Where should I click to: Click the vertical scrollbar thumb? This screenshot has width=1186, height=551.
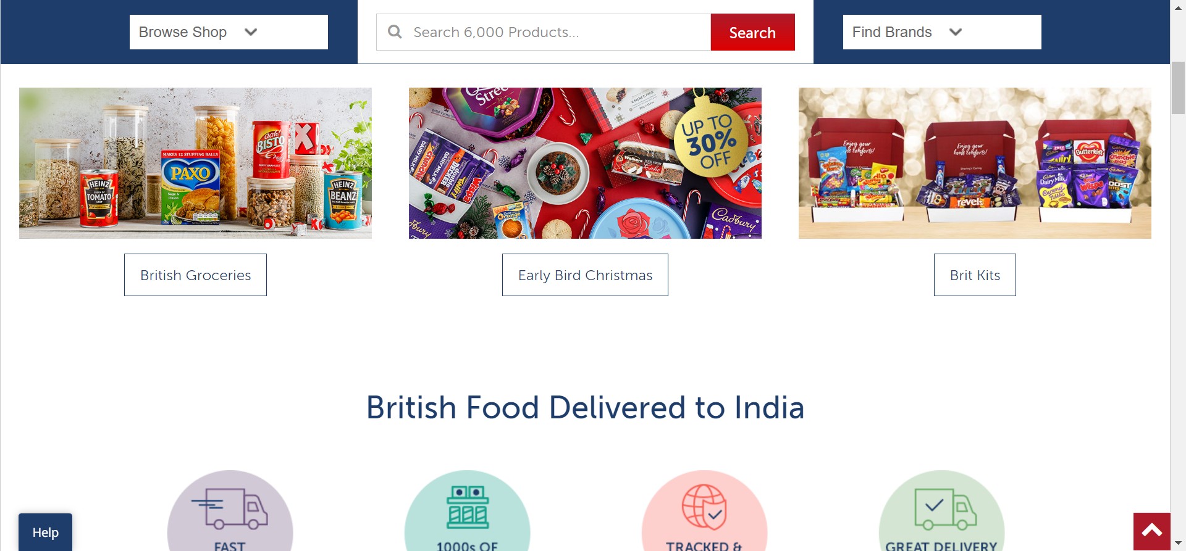[x=1178, y=88]
